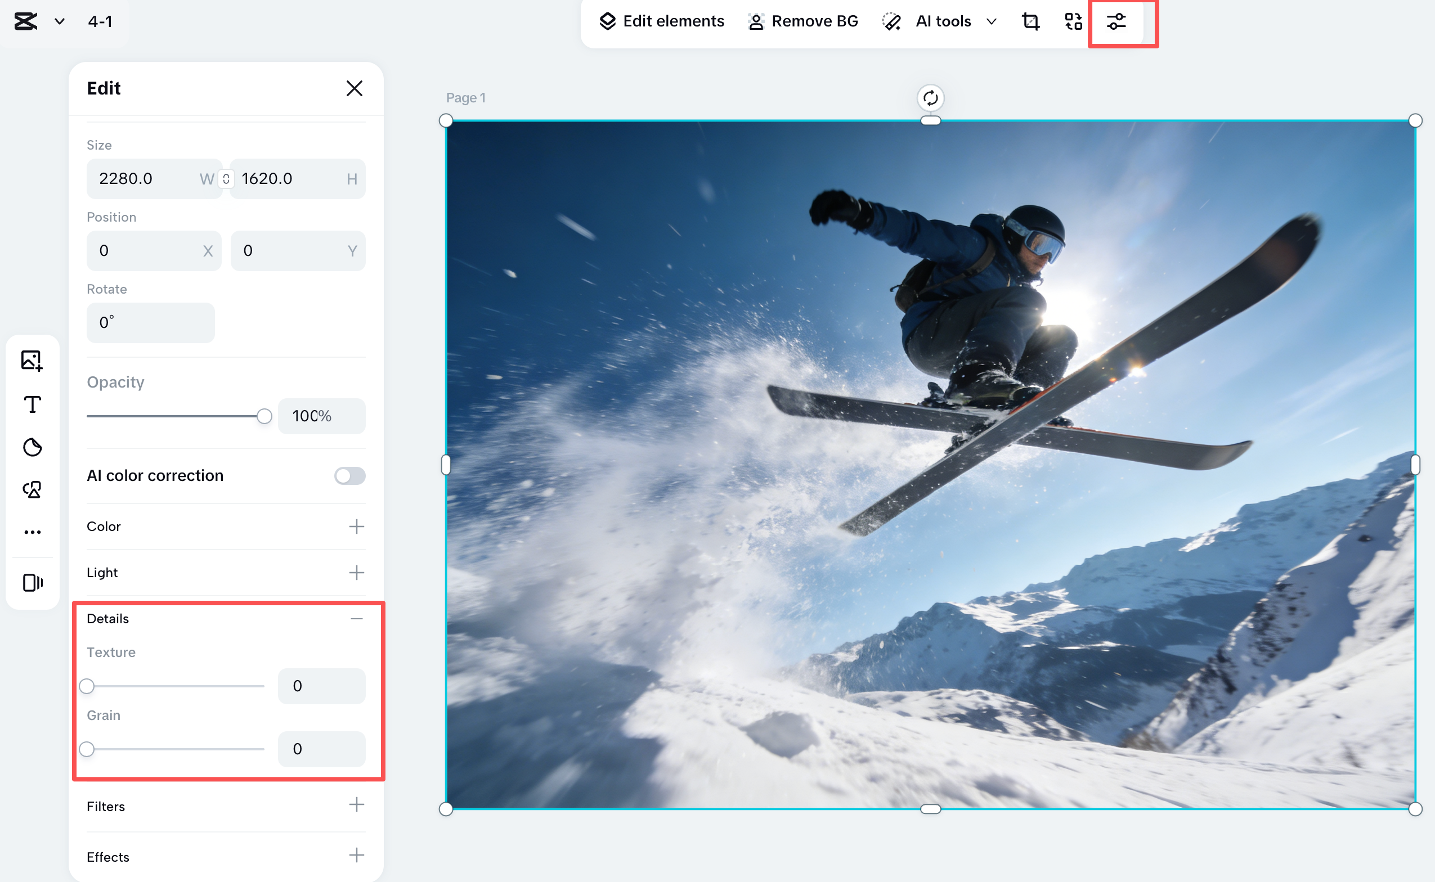Open the shapes tool in sidebar
Screen dimensions: 1435x882
tap(33, 490)
